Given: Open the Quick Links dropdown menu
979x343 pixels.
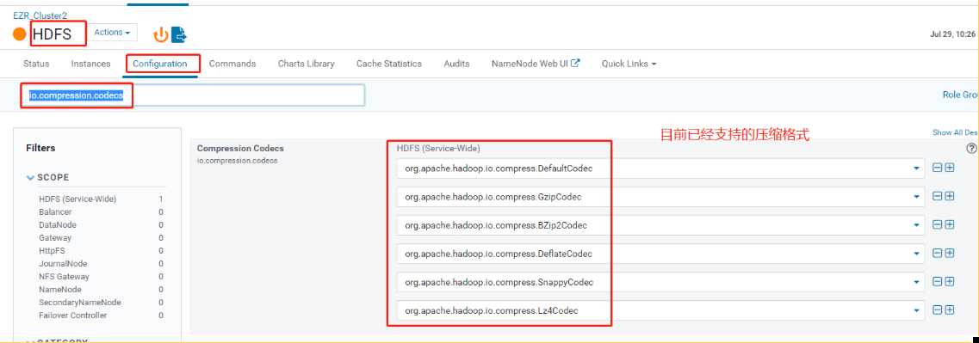Looking at the screenshot, I should click(x=629, y=64).
